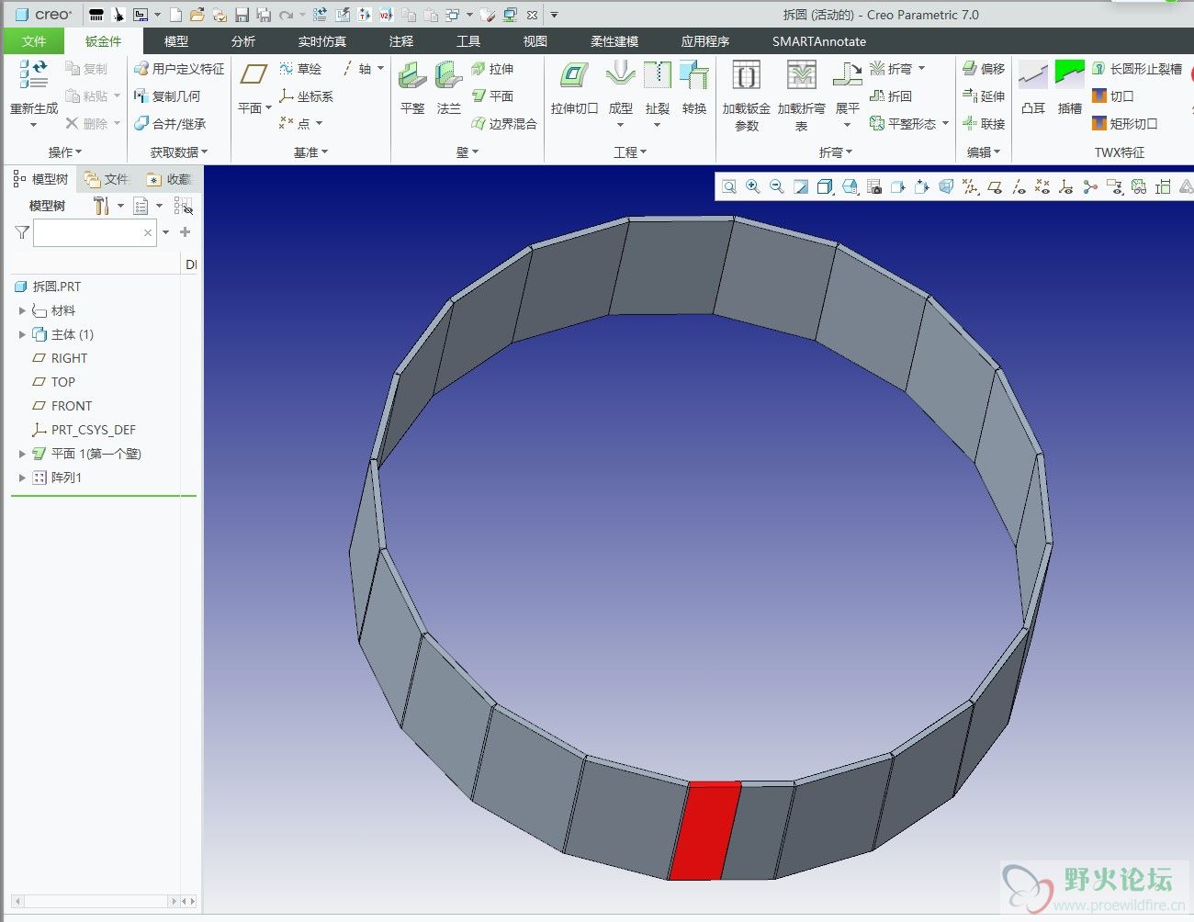Image resolution: width=1194 pixels, height=922 pixels.
Task: Toggle datum axis display in graphics toolbar
Action: 1018,186
